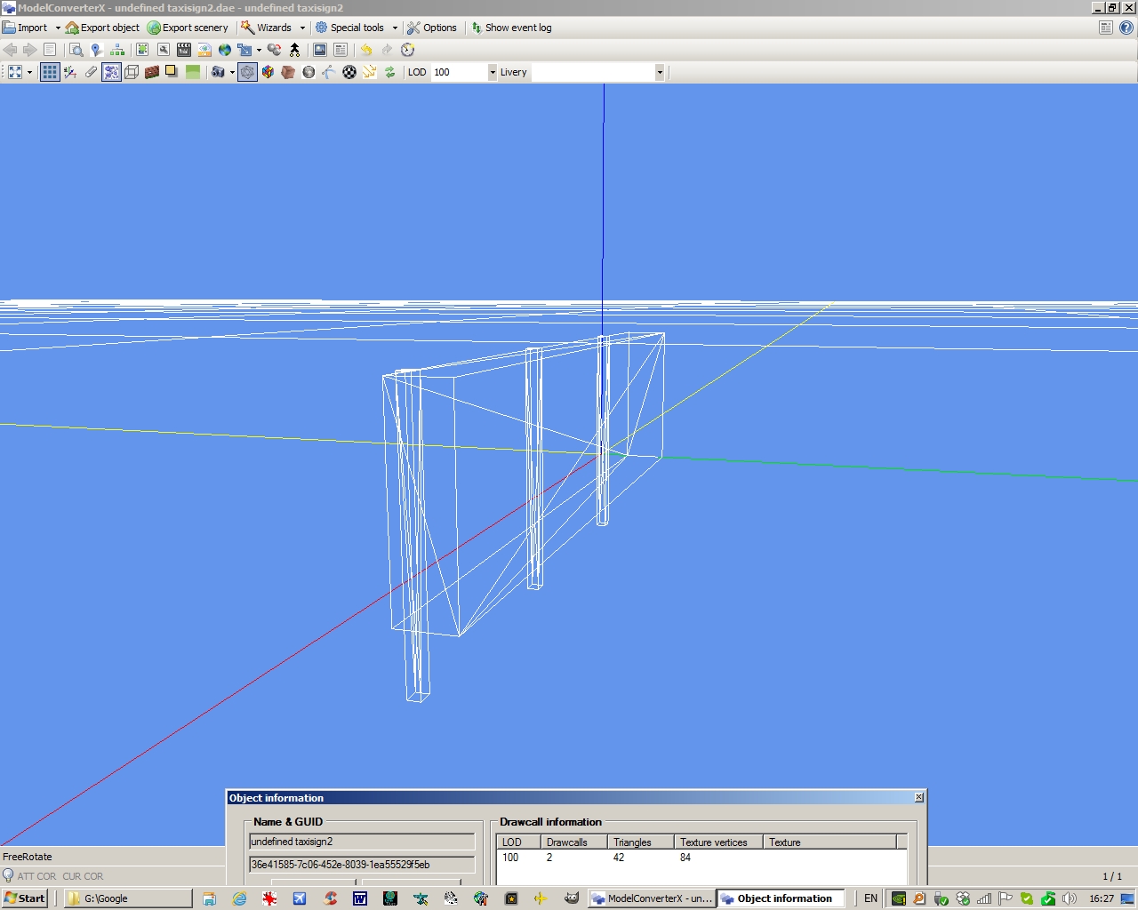Image resolution: width=1138 pixels, height=910 pixels.
Task: Expand the Livery combo box
Action: 659,72
